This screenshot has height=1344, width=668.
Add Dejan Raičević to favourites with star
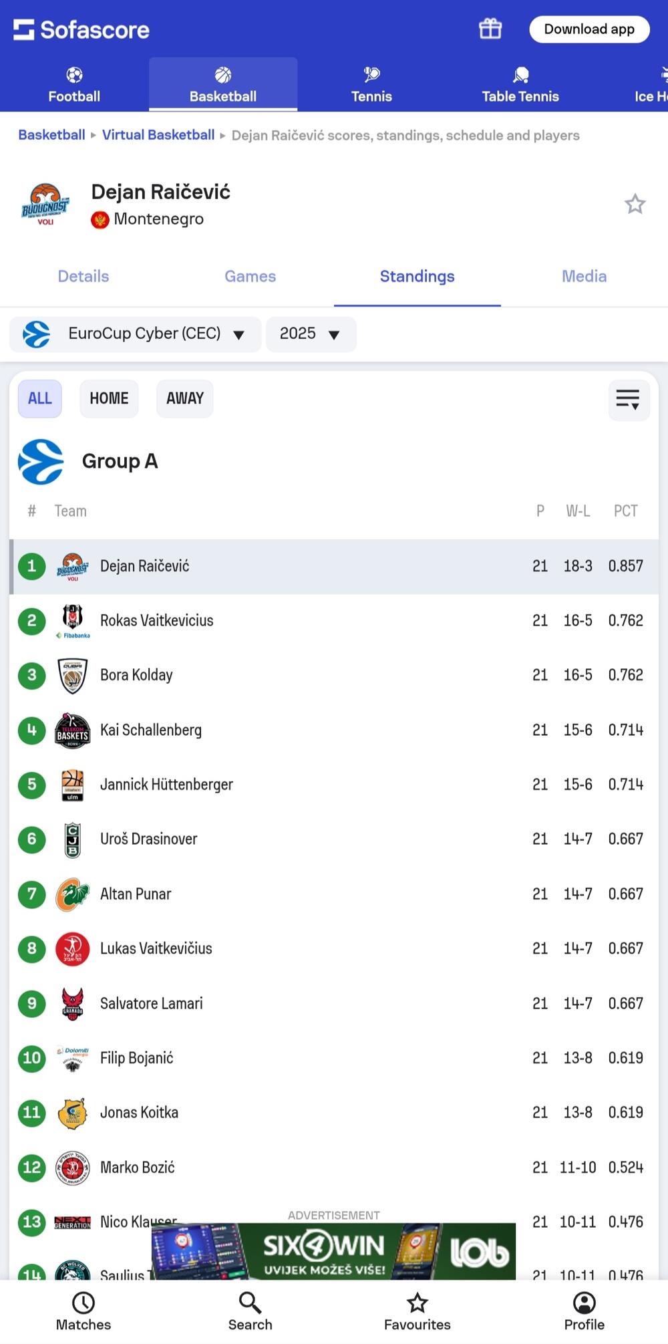pyautogui.click(x=635, y=204)
